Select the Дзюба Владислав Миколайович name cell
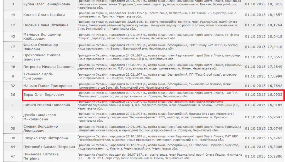Screen dimensions: 285x162 pos(40,117)
